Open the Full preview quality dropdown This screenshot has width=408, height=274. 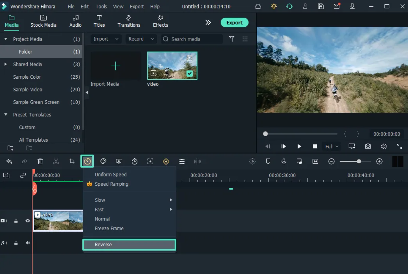click(332, 146)
